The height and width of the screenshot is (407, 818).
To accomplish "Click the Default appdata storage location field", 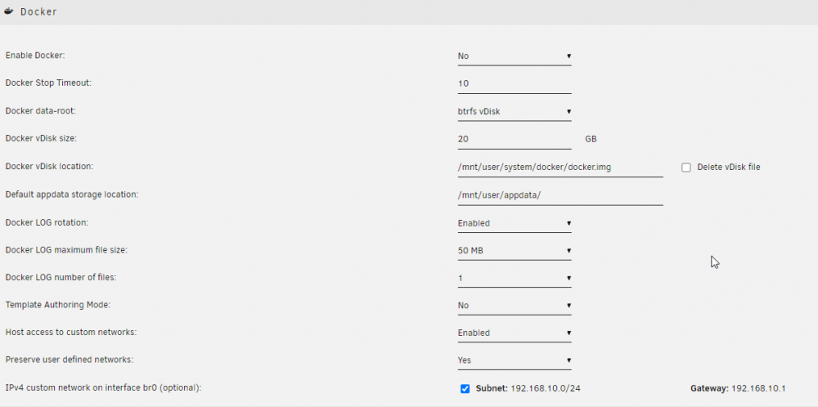I will point(560,195).
